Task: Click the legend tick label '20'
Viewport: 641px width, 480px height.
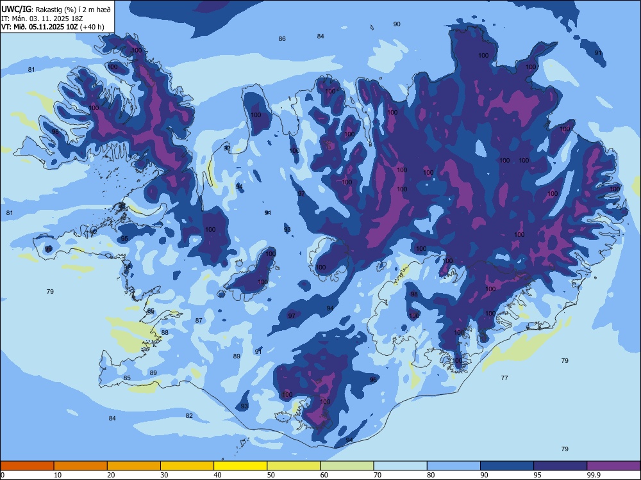Action: (111, 475)
